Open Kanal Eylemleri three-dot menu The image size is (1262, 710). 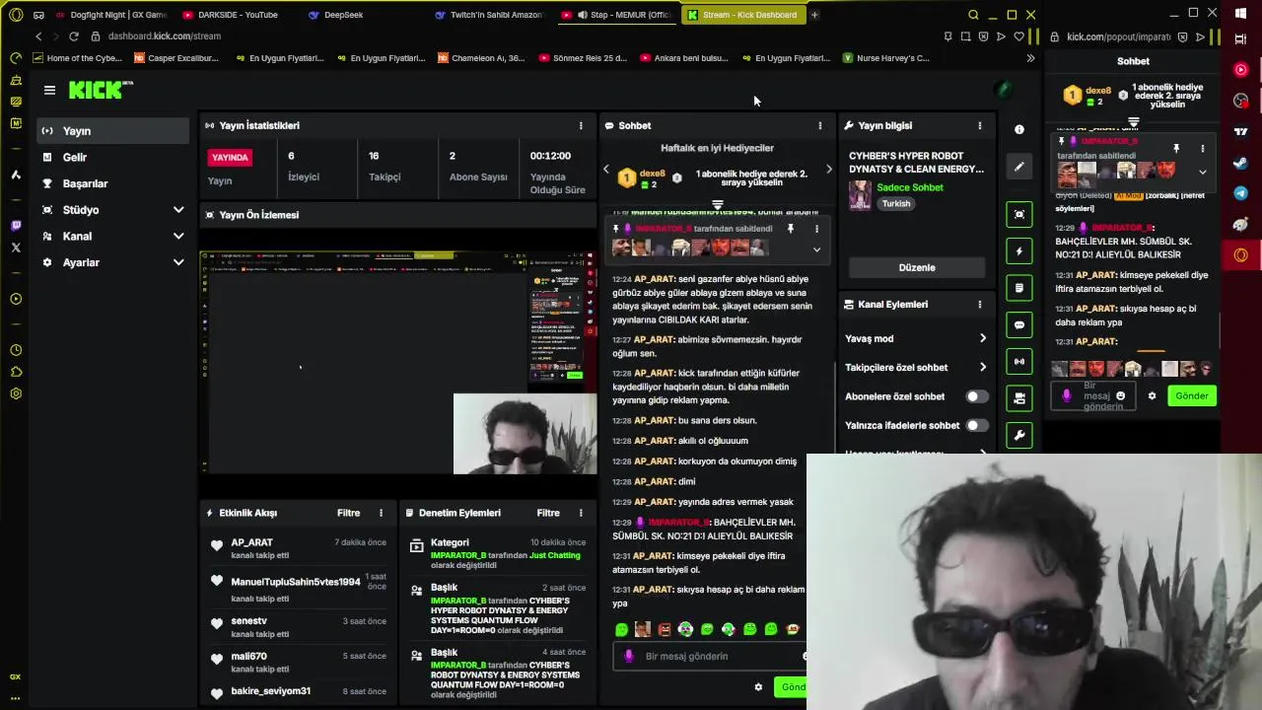click(x=979, y=305)
